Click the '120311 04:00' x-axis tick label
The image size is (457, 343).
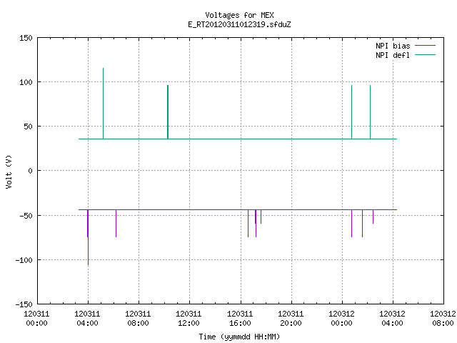tap(87, 319)
